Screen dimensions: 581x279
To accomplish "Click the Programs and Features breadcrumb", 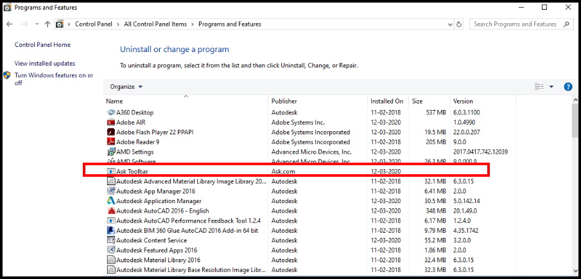I will pos(230,24).
